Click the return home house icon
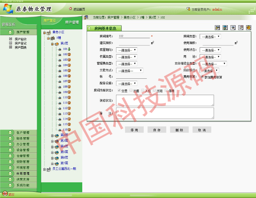Image resolution: width=256 pixels, height=198 pixels. pos(70,9)
